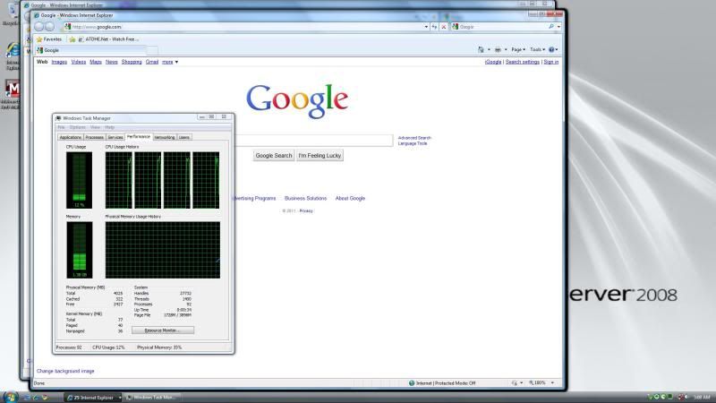
Task: Click the Language Tools link
Action: tap(413, 143)
